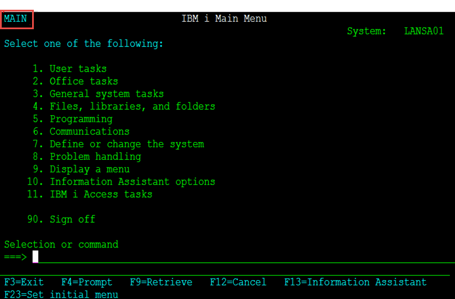Select option 9 Display a menu
Image resolution: width=455 pixels, height=299 pixels.
[x=81, y=170]
